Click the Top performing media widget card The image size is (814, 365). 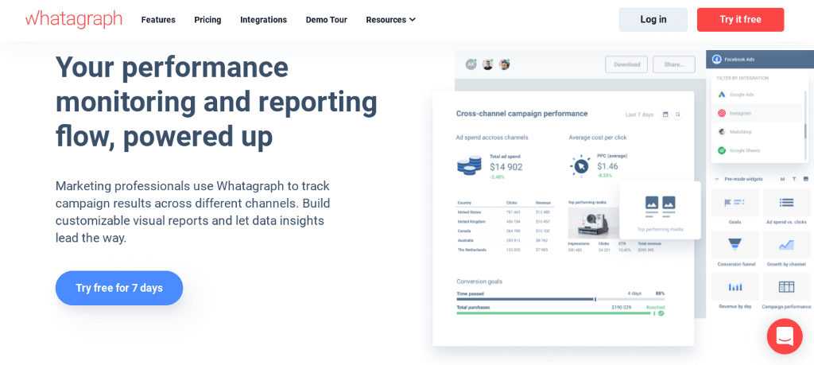[x=660, y=210]
